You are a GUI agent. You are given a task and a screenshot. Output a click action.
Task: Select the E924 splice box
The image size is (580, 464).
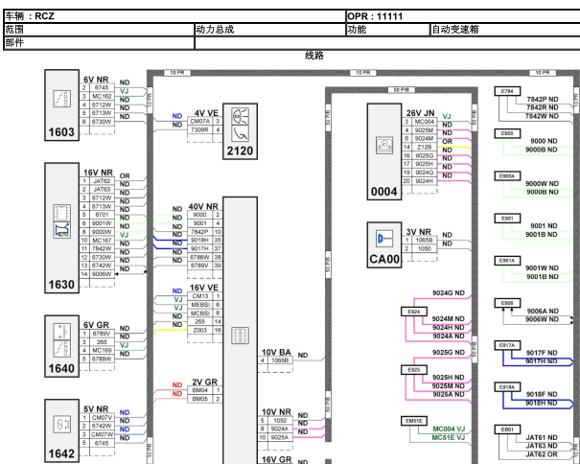tap(414, 312)
